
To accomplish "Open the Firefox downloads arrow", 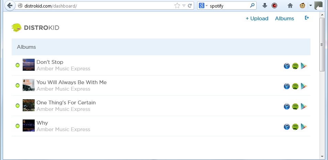I will [x=264, y=5].
